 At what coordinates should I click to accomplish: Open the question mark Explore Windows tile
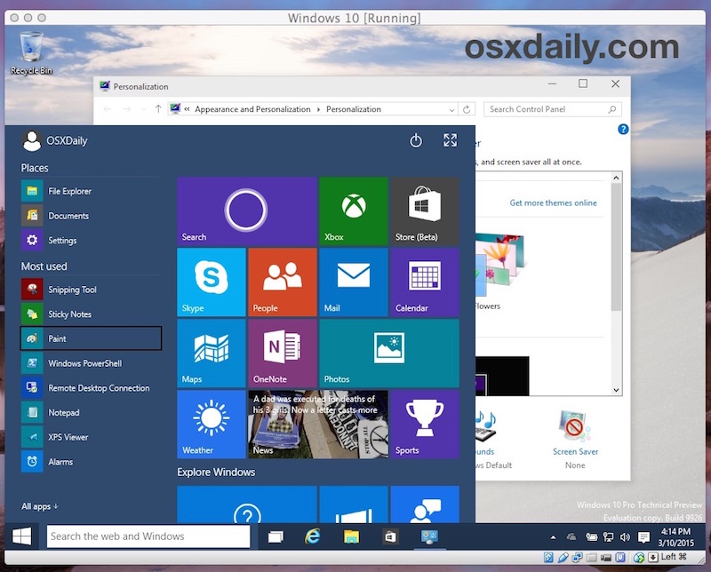click(247, 504)
